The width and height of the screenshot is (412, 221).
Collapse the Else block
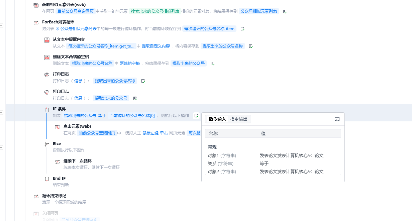pyautogui.click(x=1, y=147)
